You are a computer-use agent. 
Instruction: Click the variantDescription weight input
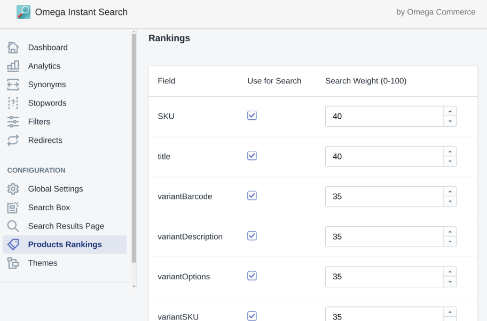384,236
